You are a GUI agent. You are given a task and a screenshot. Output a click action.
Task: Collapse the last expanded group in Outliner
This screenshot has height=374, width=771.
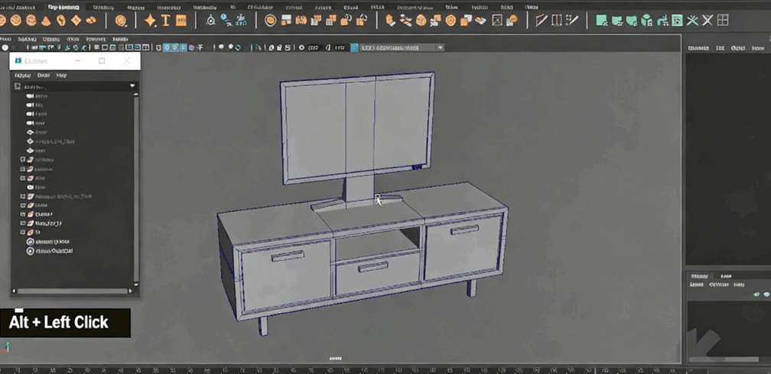point(23,232)
